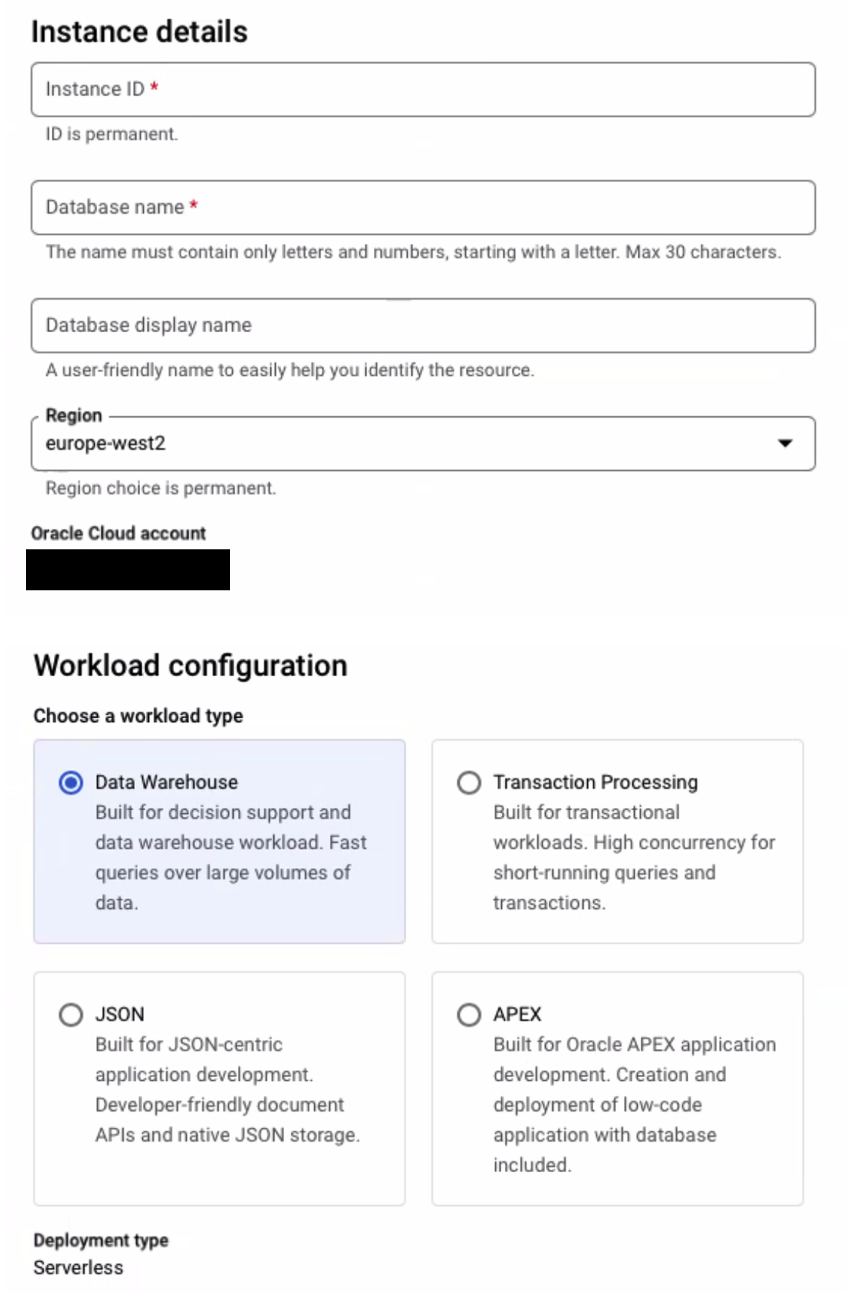
Task: Click the Database display name field
Action: coord(422,325)
